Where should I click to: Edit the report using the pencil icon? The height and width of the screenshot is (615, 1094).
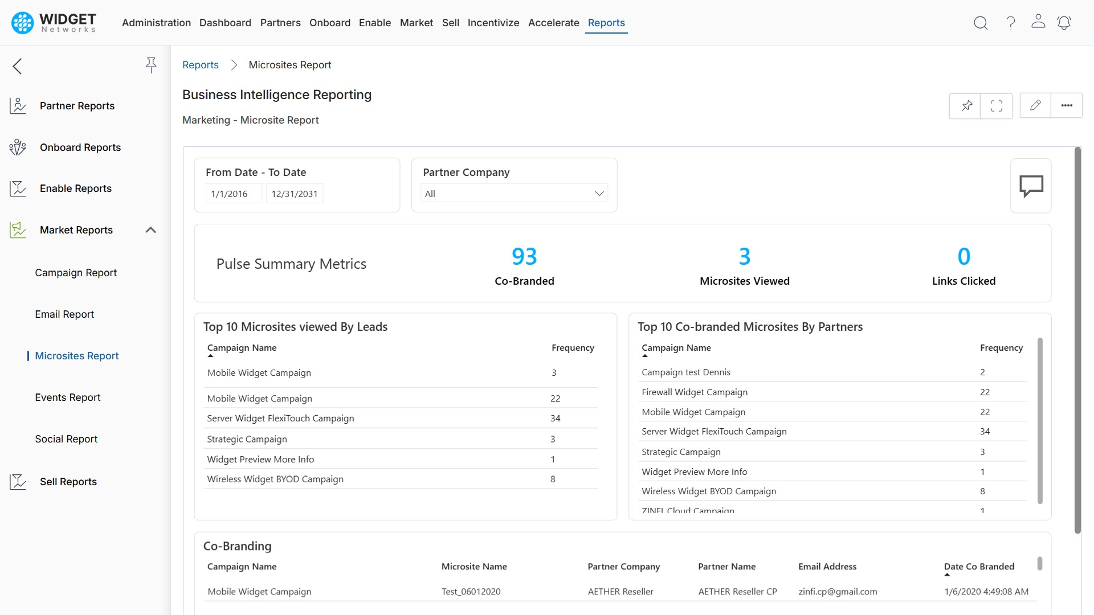tap(1035, 105)
